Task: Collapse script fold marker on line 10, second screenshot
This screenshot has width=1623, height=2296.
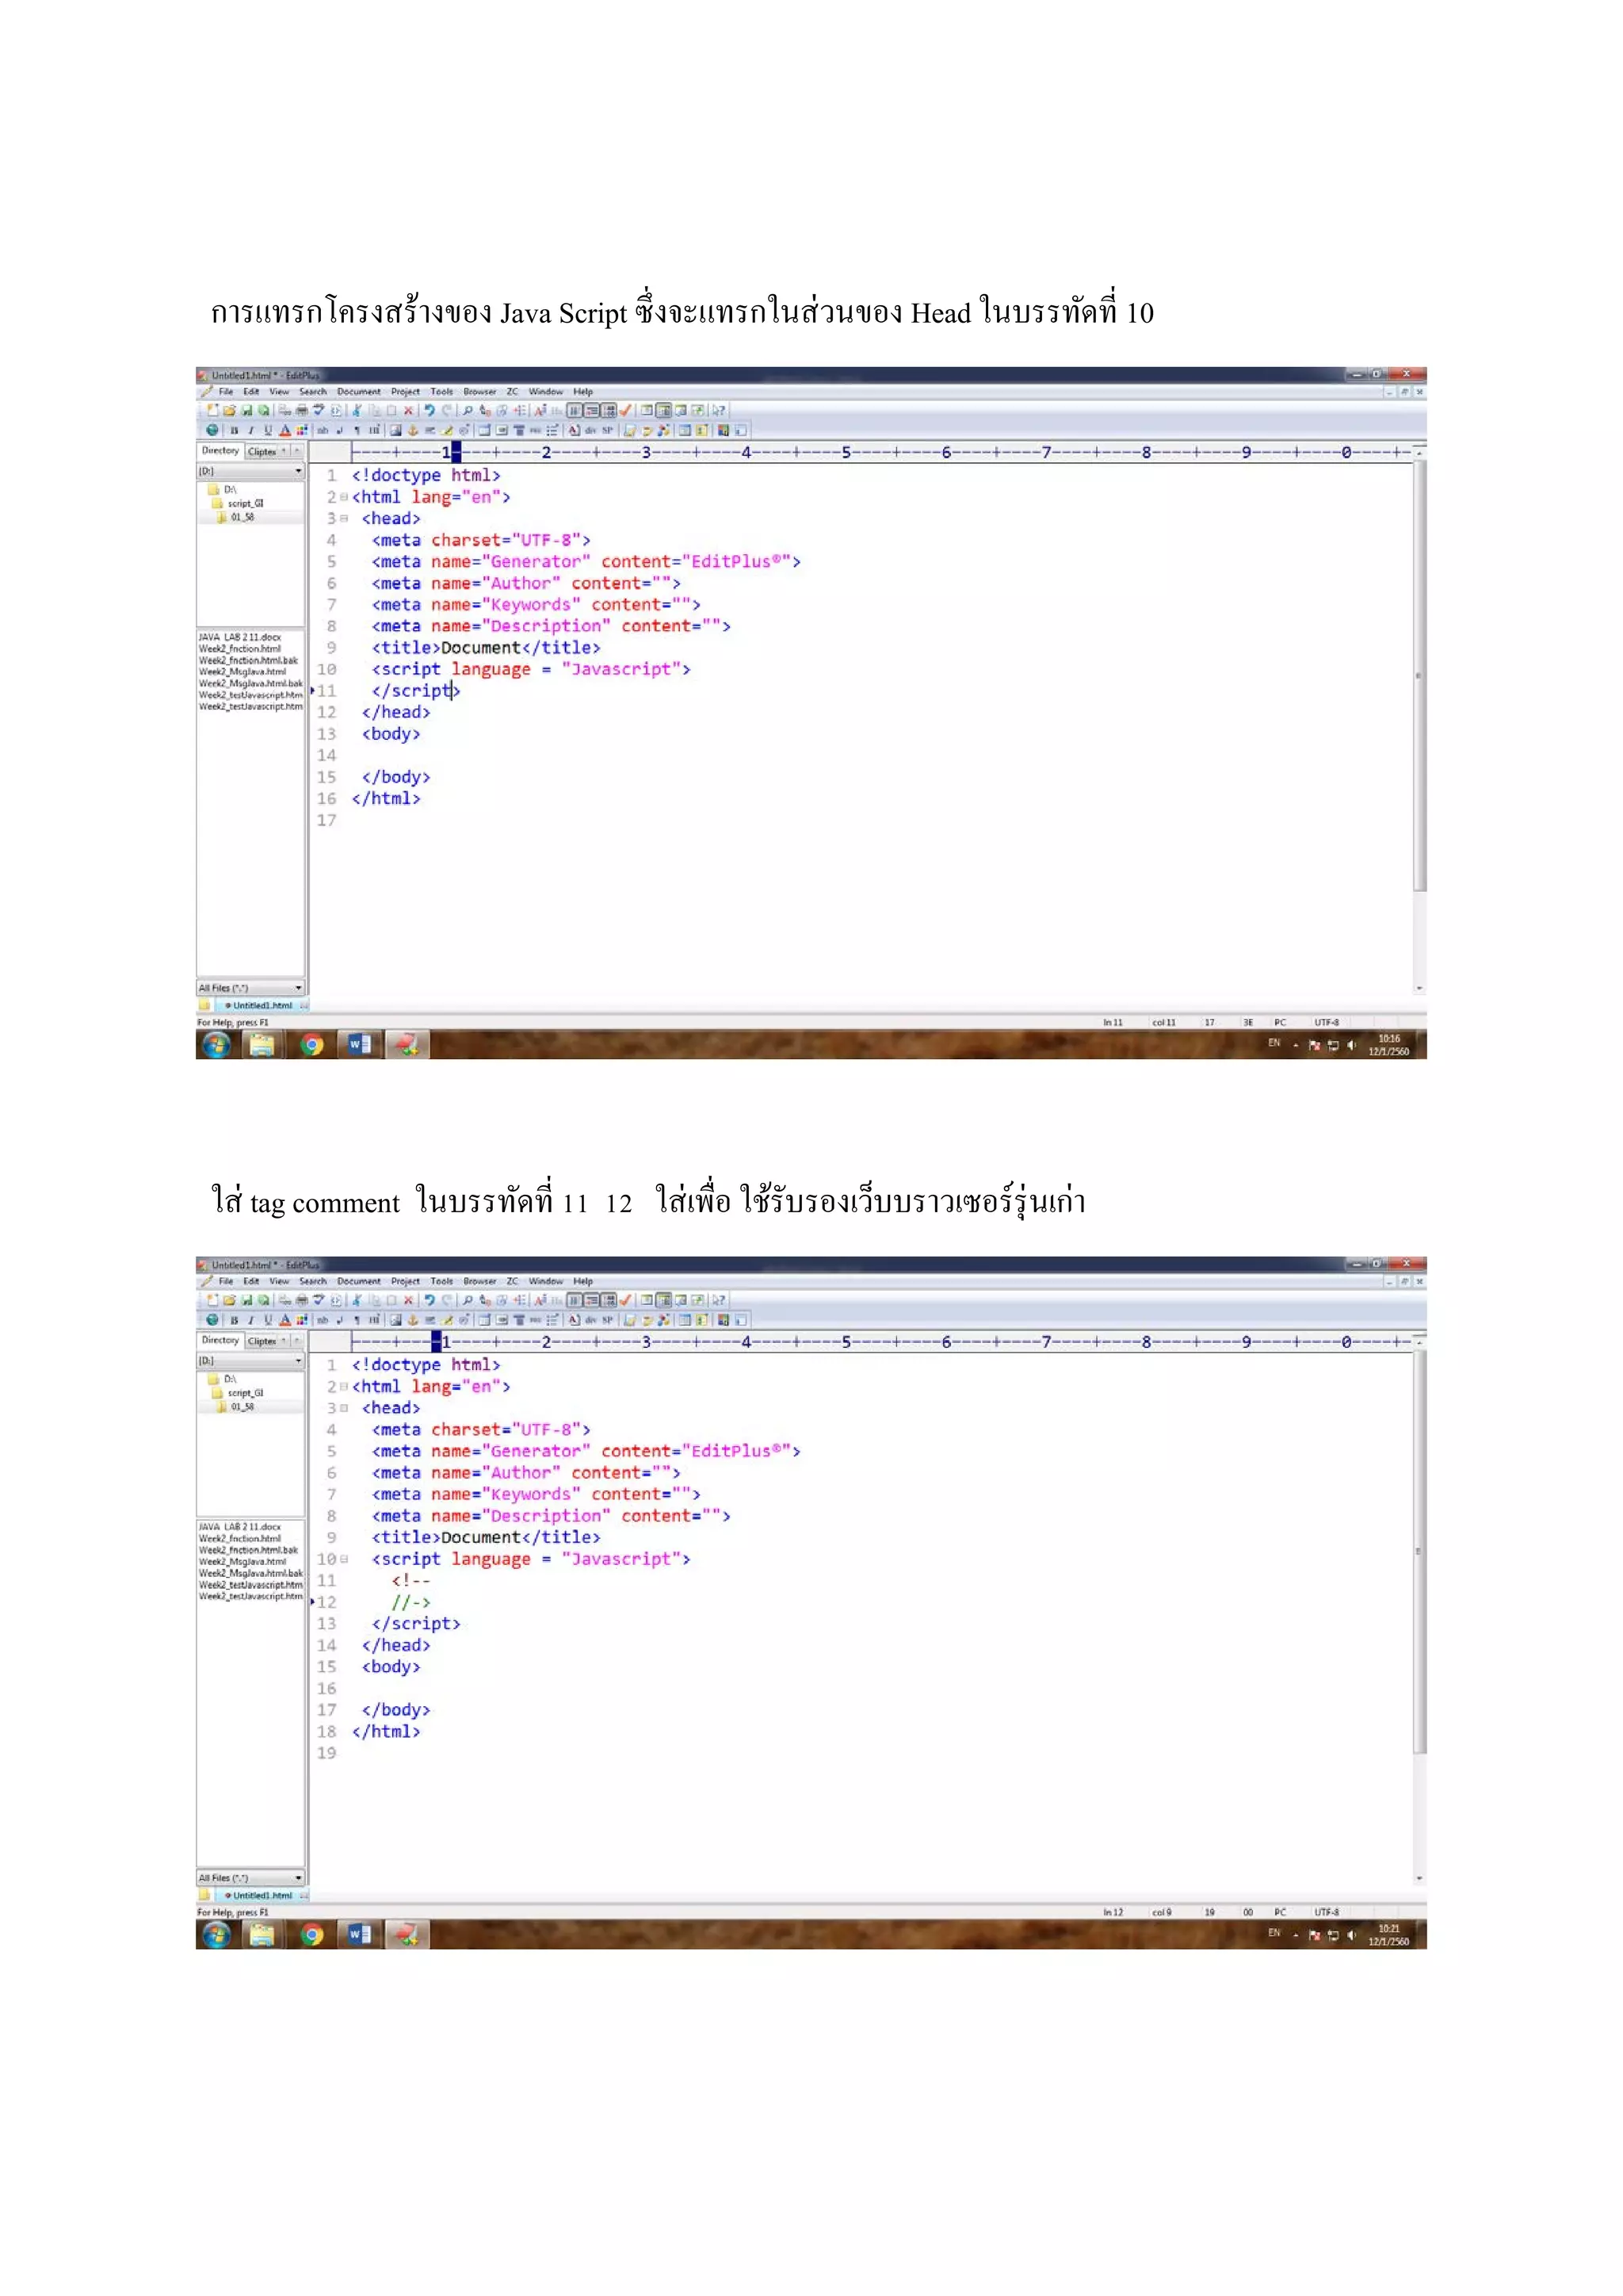Action: click(x=344, y=1559)
